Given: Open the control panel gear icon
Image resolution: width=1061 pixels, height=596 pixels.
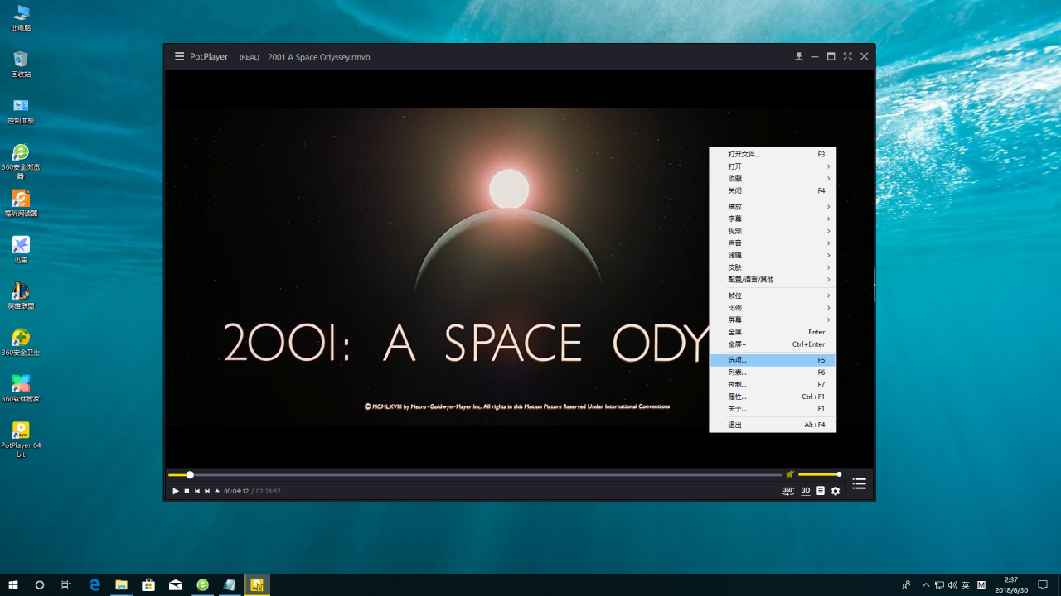Looking at the screenshot, I should point(836,491).
